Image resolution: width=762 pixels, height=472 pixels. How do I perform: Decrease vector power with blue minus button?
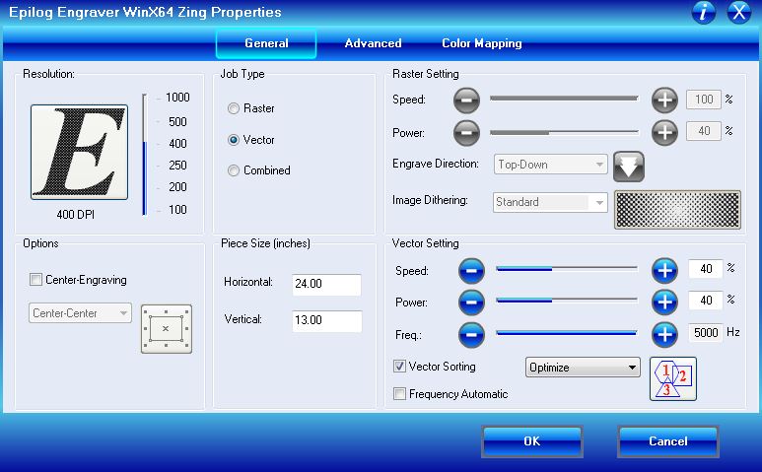pyautogui.click(x=471, y=303)
